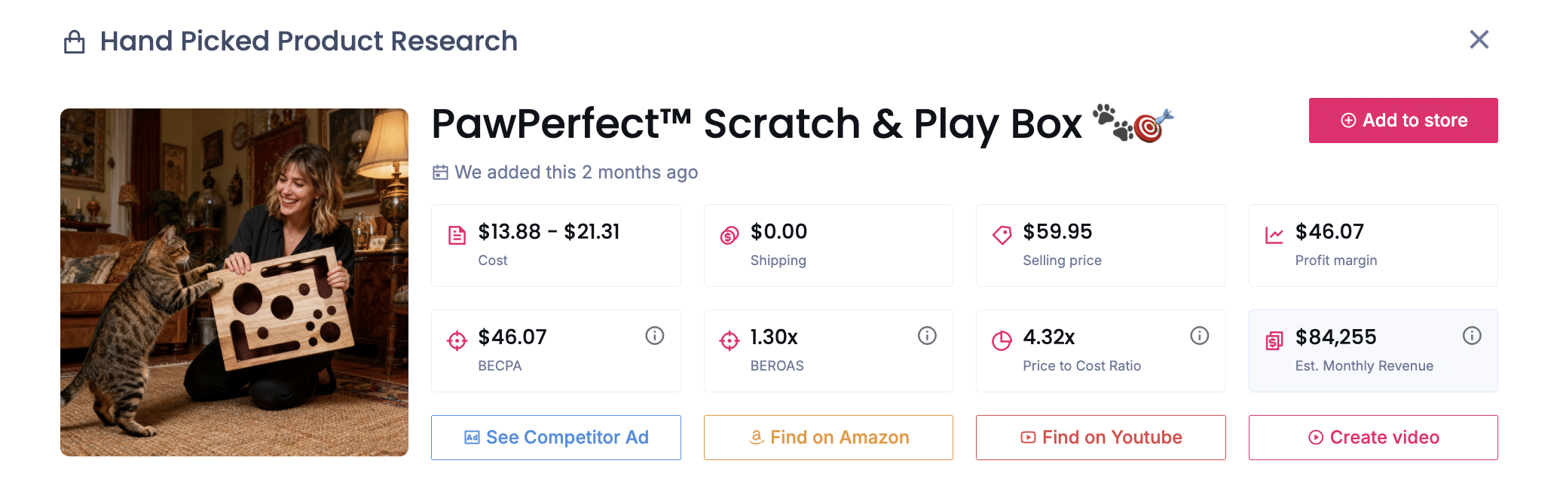The height and width of the screenshot is (482, 1560).
Task: Click the Profit margin chart icon
Action: click(1274, 236)
